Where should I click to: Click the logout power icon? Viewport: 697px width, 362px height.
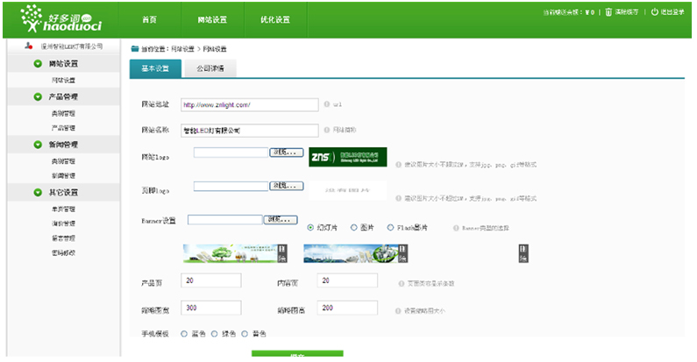coord(655,13)
